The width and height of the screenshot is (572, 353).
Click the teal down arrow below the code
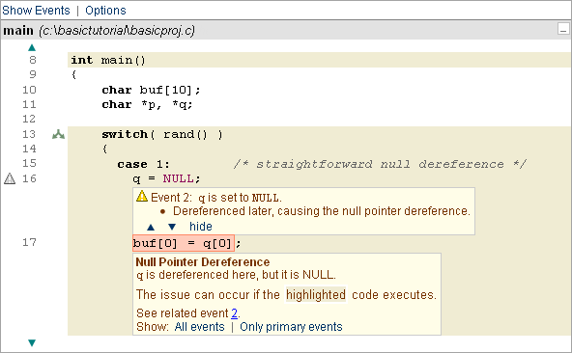click(32, 342)
